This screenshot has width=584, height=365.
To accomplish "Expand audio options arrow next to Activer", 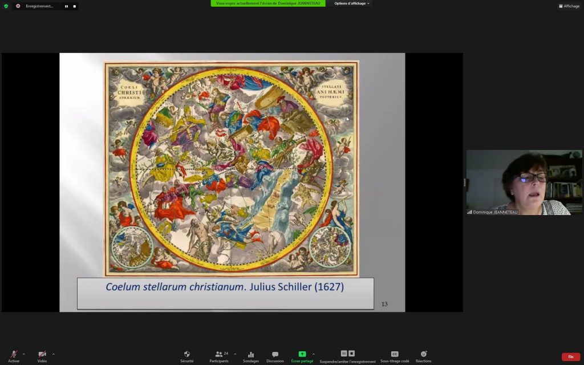I will [24, 354].
